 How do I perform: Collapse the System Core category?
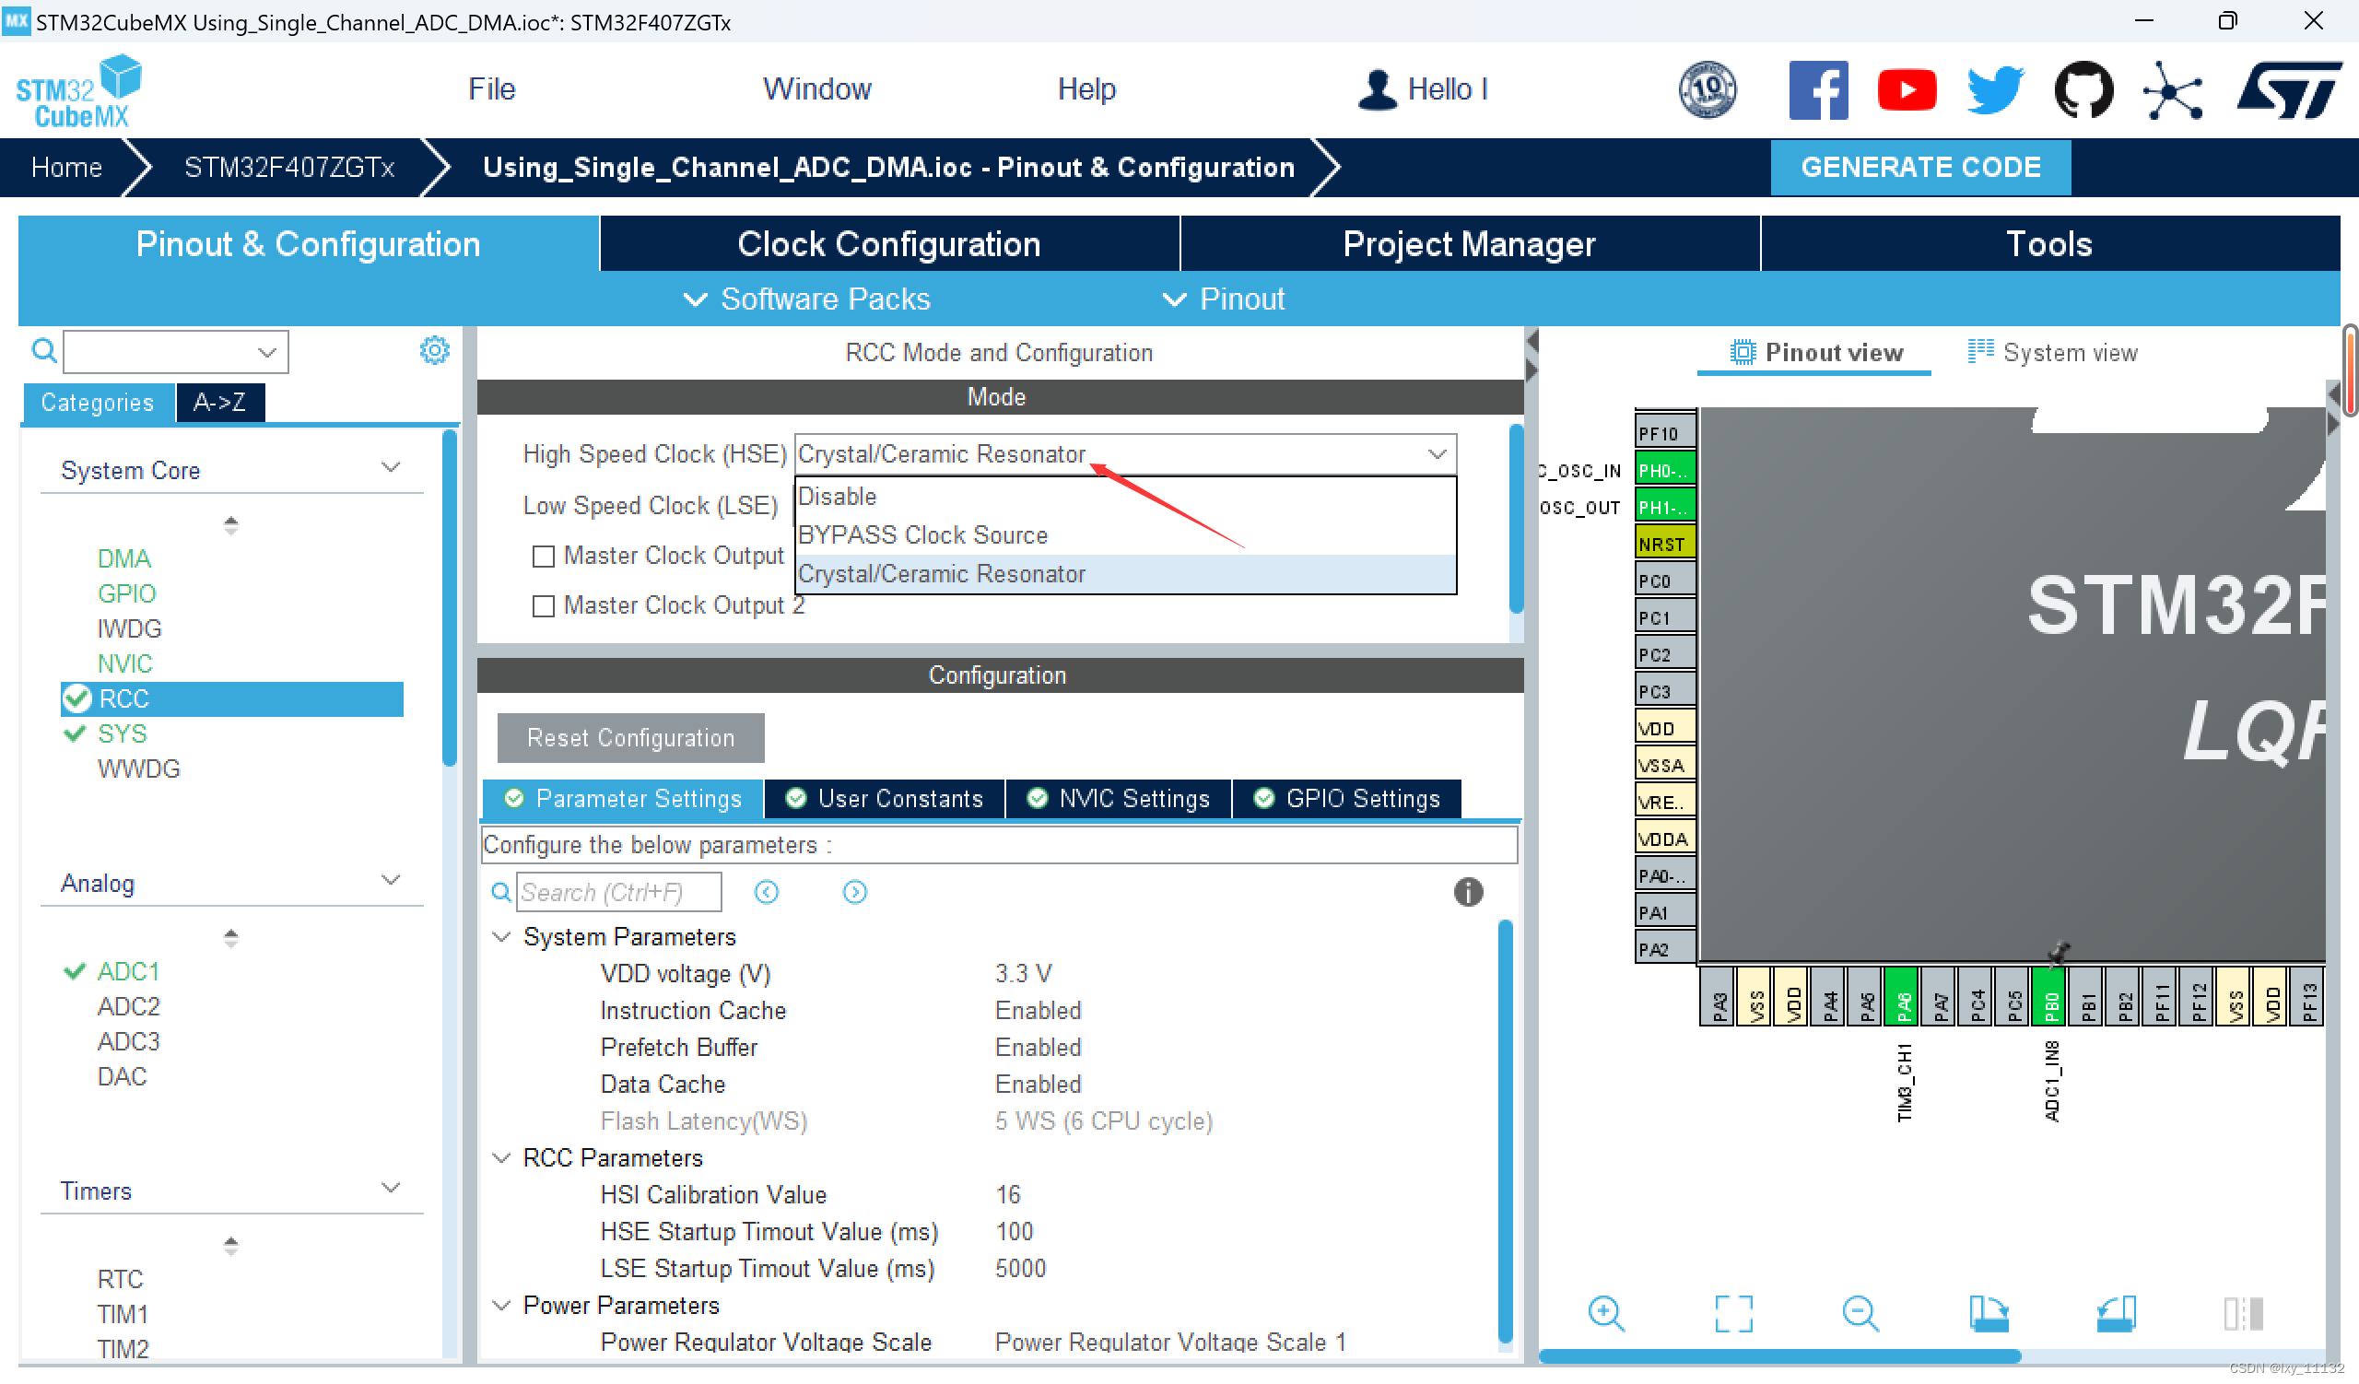pos(392,468)
